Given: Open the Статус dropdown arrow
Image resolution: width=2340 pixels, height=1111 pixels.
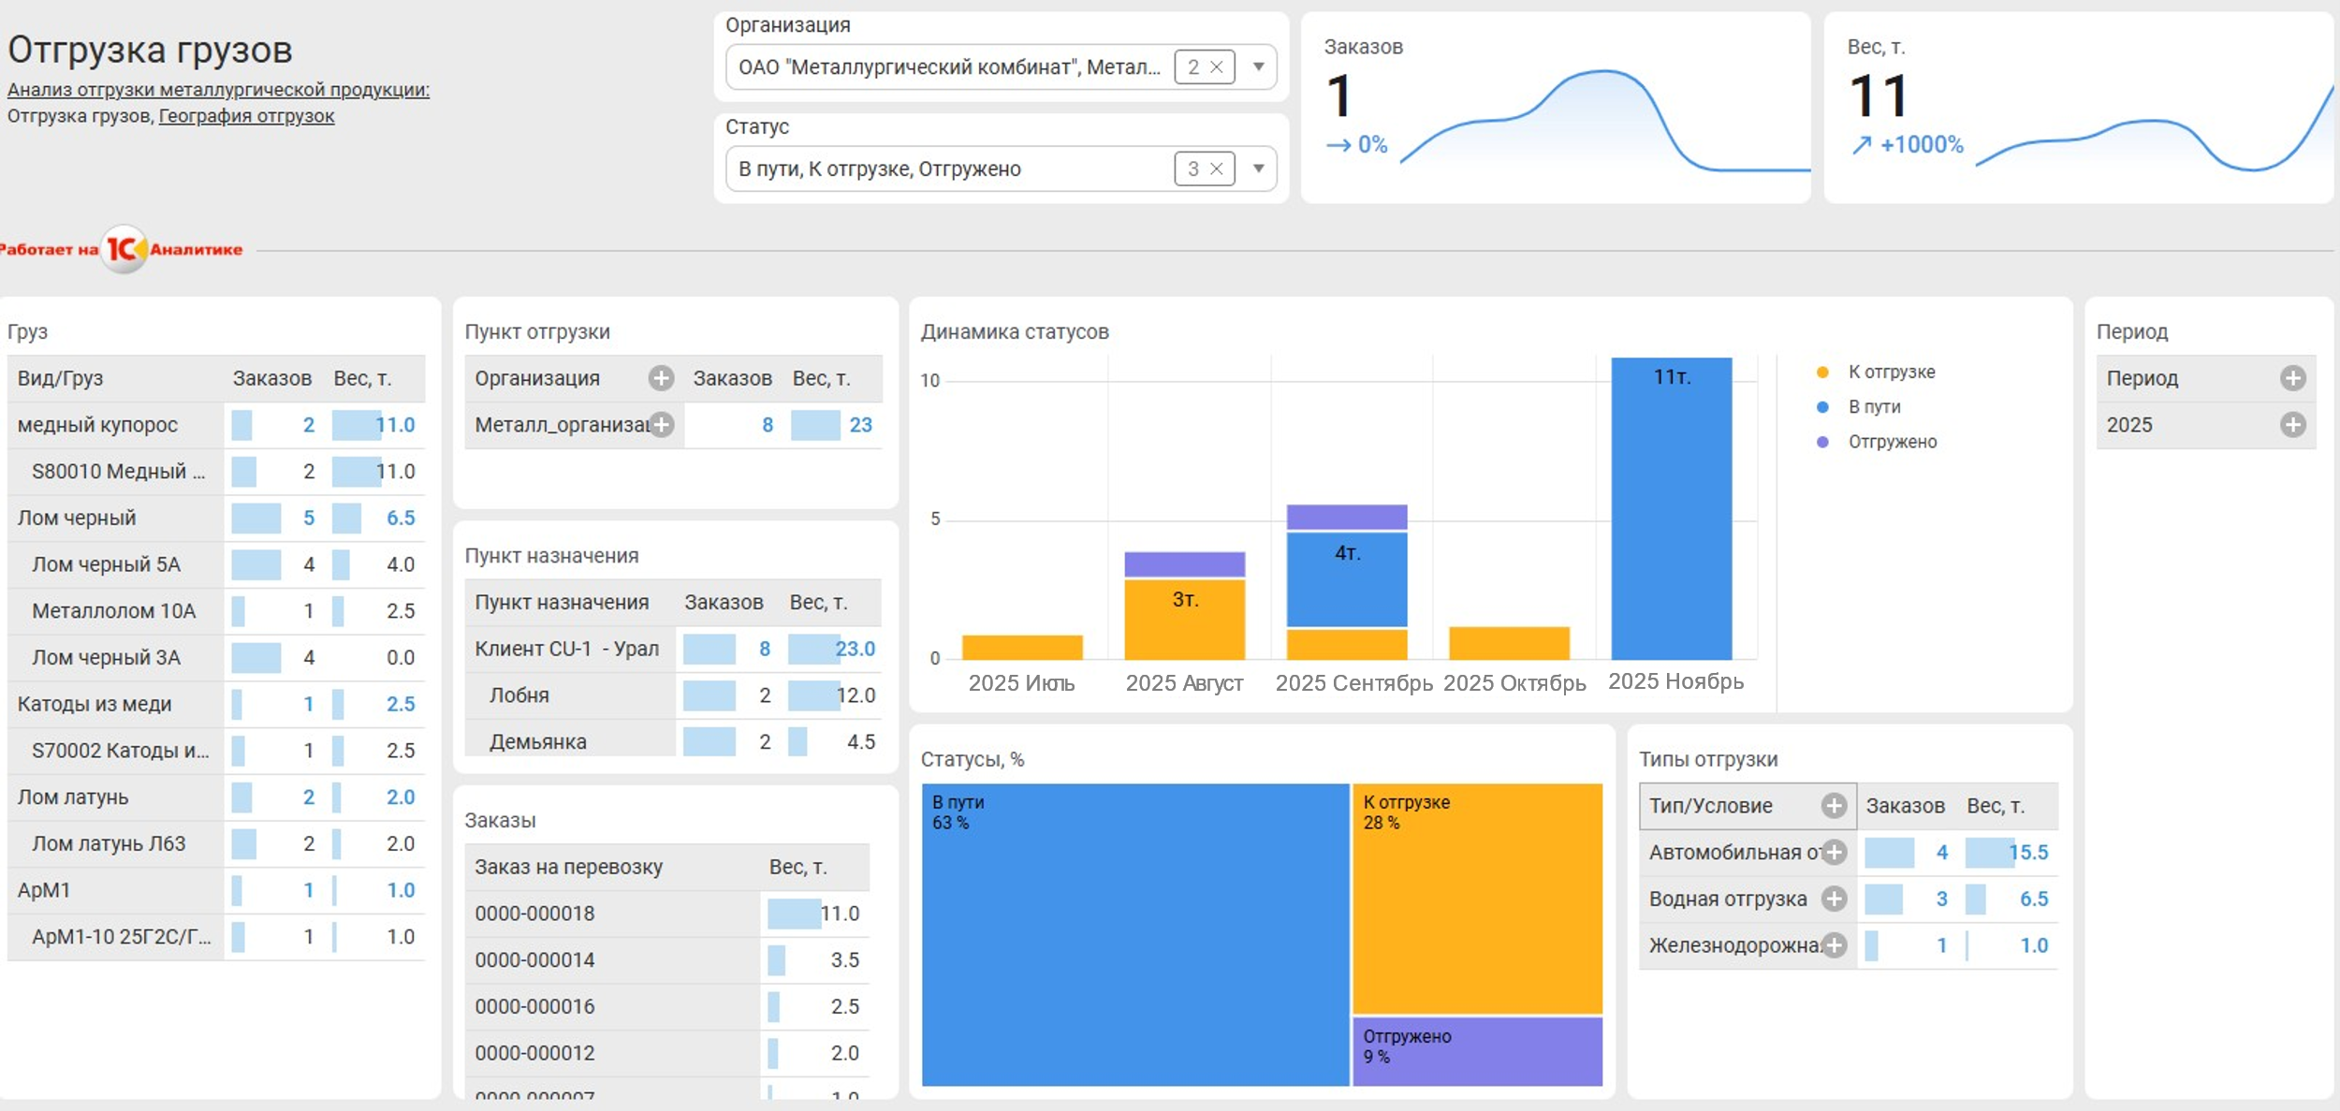Looking at the screenshot, I should point(1259,169).
